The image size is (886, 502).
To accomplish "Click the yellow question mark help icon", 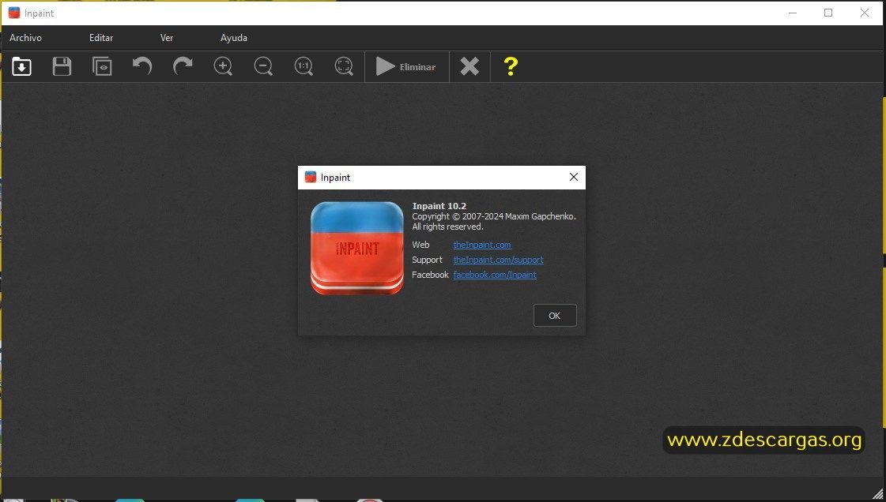I will [511, 66].
